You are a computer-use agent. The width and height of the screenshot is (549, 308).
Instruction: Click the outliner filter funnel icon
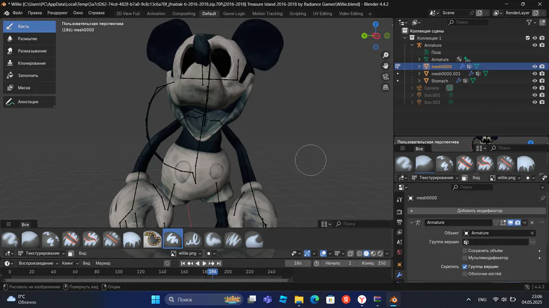[x=529, y=23]
